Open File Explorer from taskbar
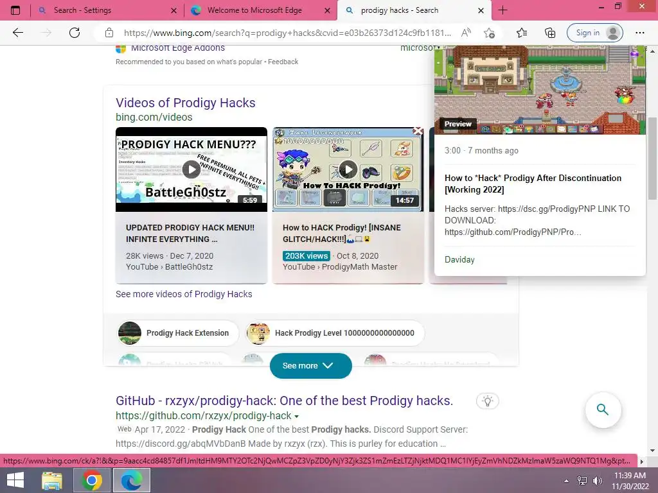 point(52,480)
